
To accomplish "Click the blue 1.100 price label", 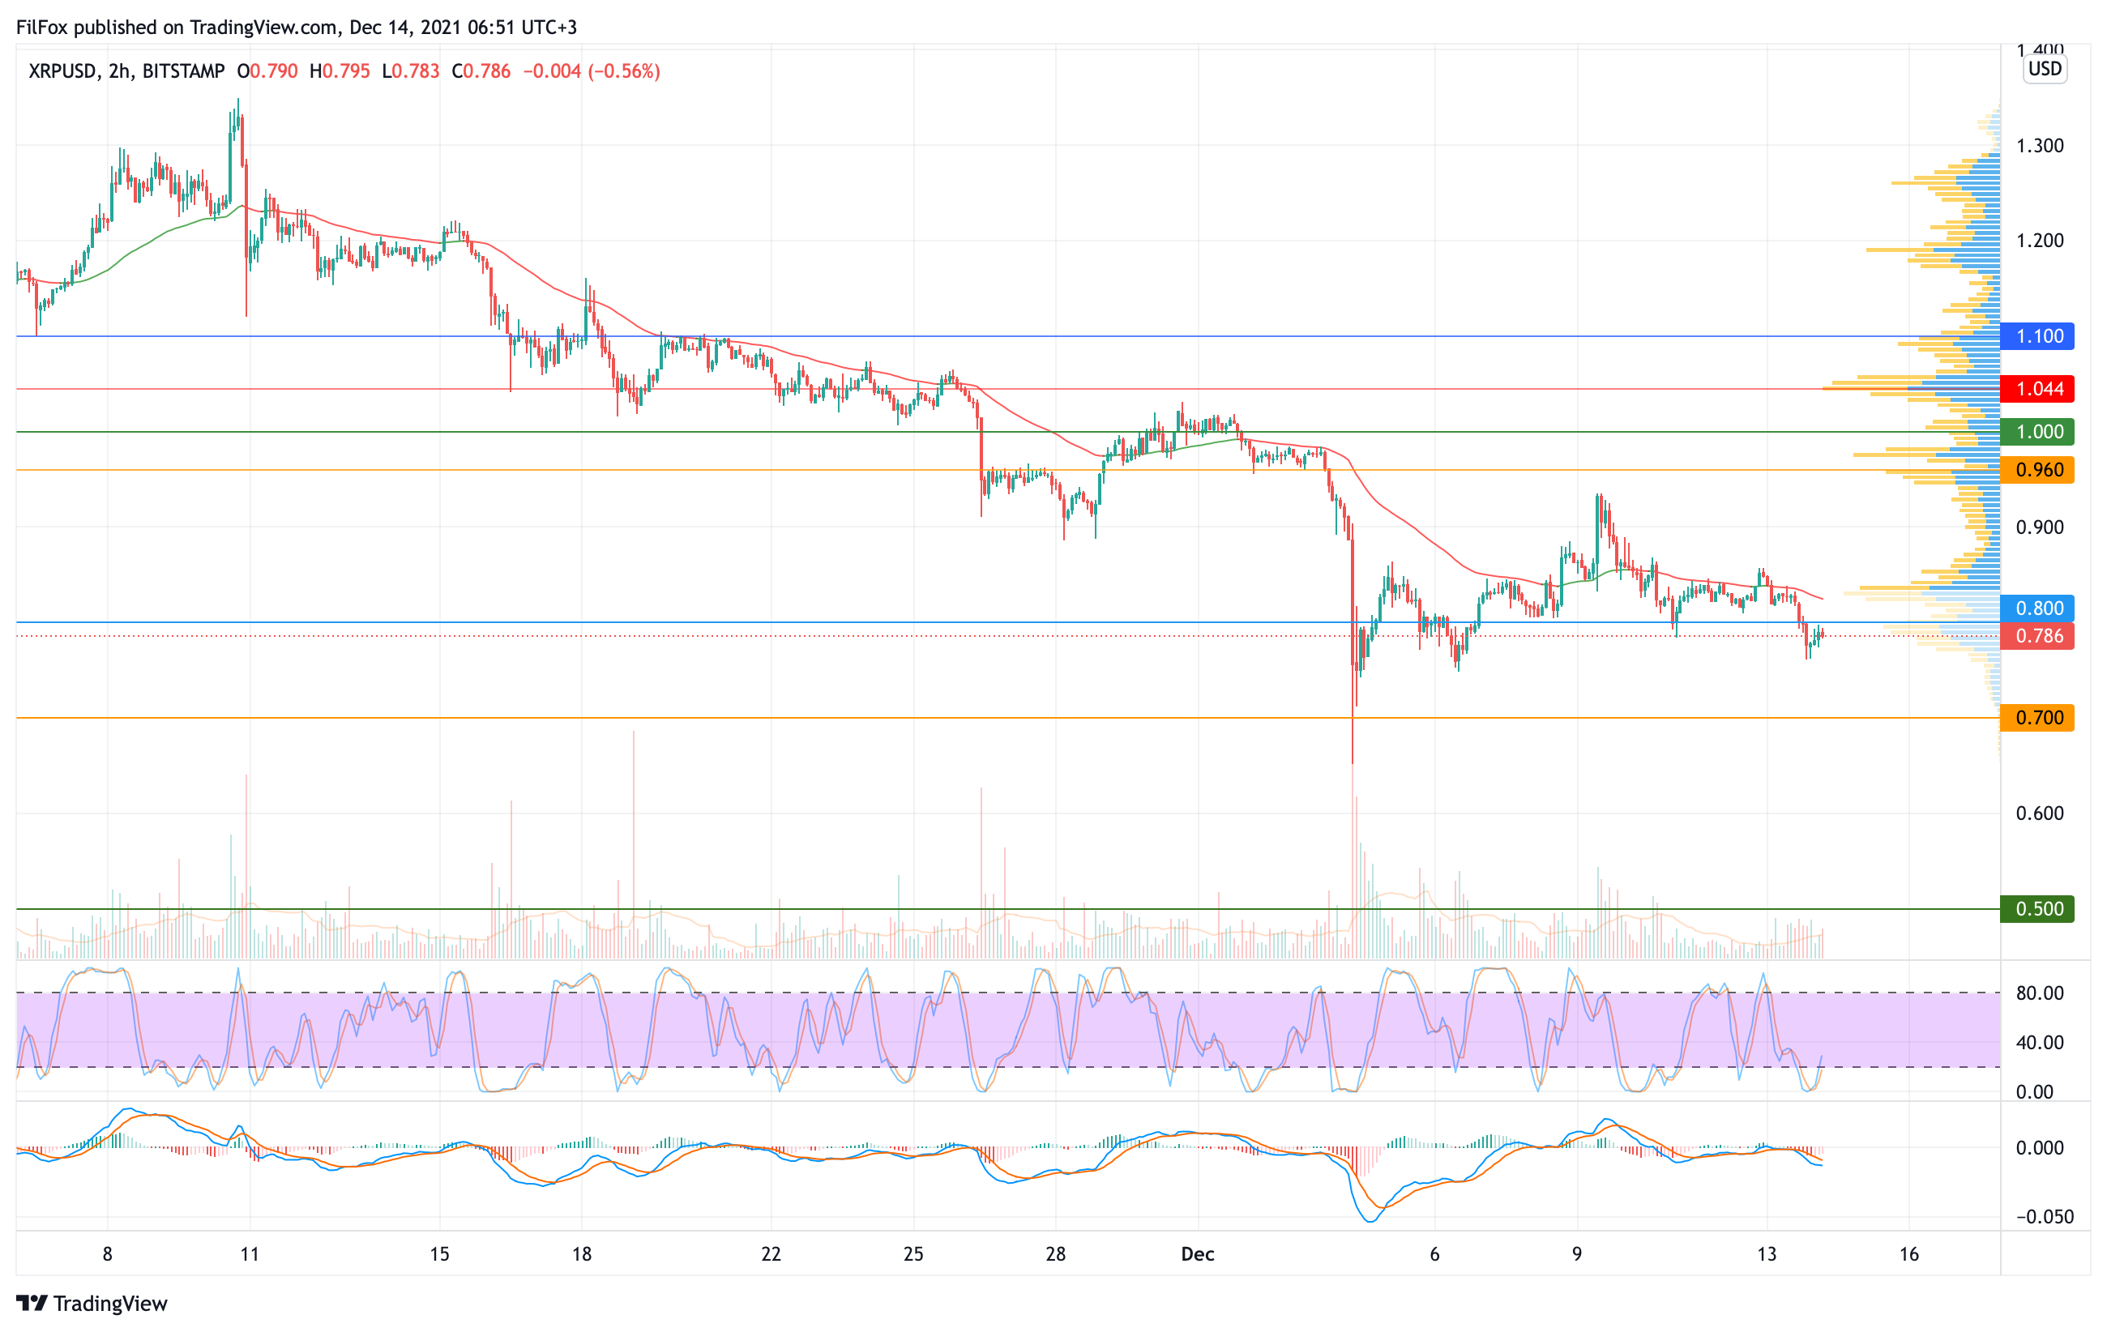I will 2037,336.
